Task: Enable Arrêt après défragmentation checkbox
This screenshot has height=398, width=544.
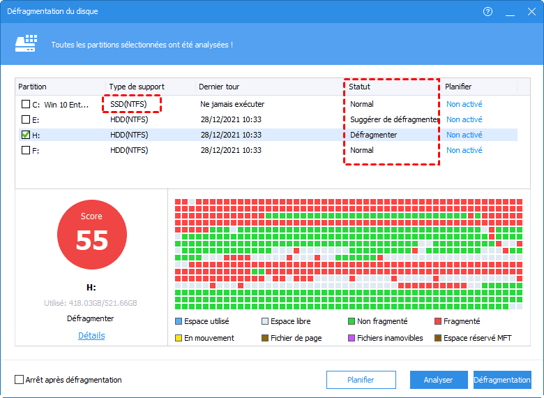Action: pos(19,380)
